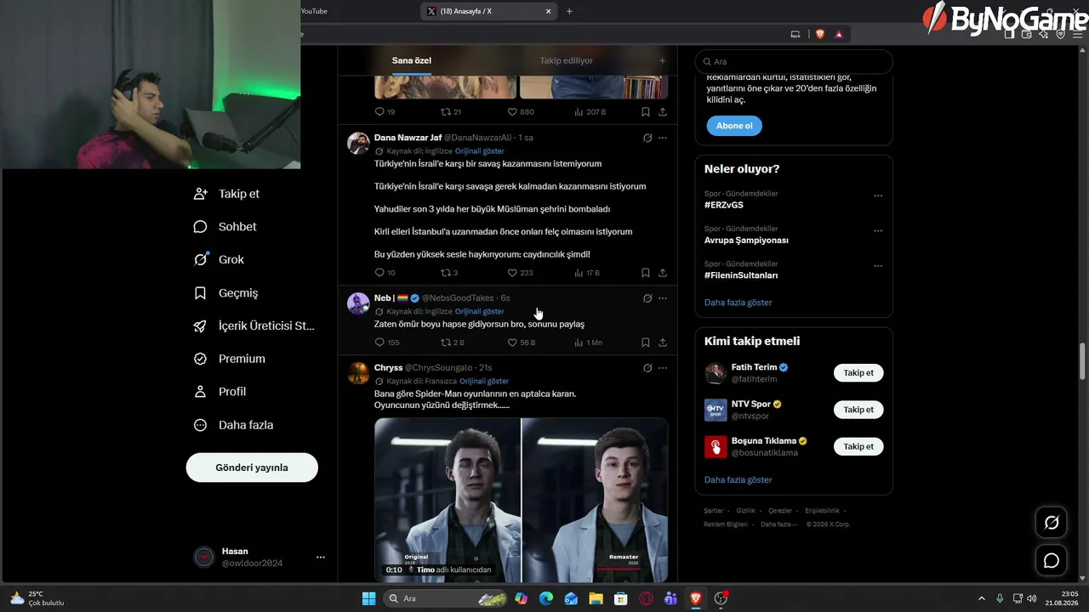The image size is (1089, 612).
Task: Switch to the Takip ediliyor tab
Action: (x=566, y=60)
